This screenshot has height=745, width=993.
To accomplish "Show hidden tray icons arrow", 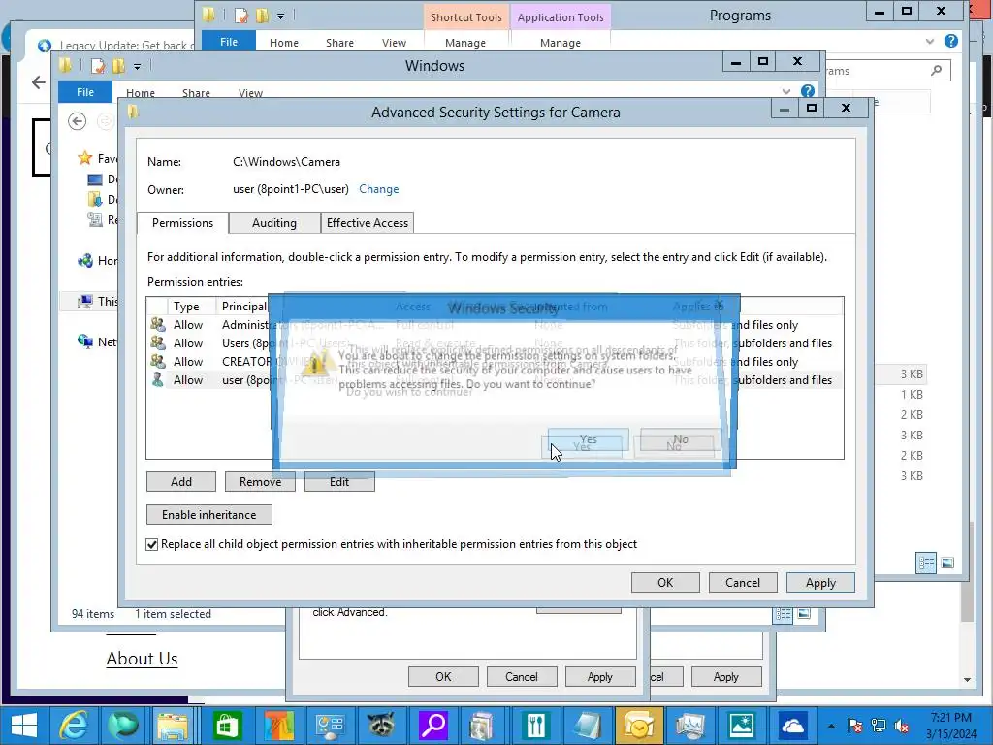I will (x=831, y=726).
